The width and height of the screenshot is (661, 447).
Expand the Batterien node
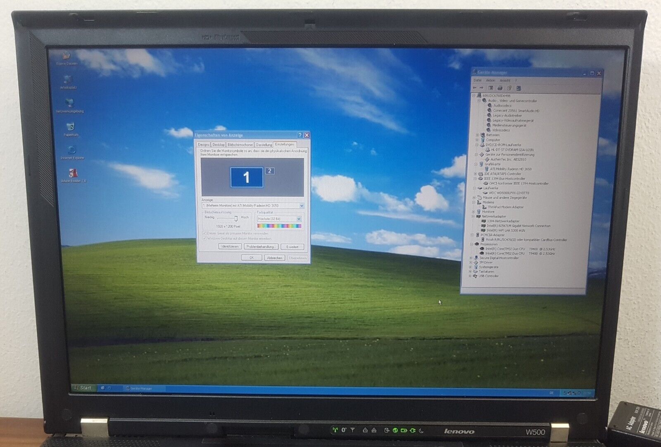[477, 135]
